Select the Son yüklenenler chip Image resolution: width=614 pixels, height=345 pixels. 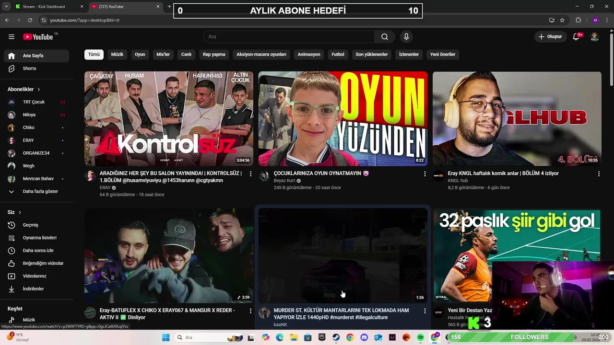(371, 55)
